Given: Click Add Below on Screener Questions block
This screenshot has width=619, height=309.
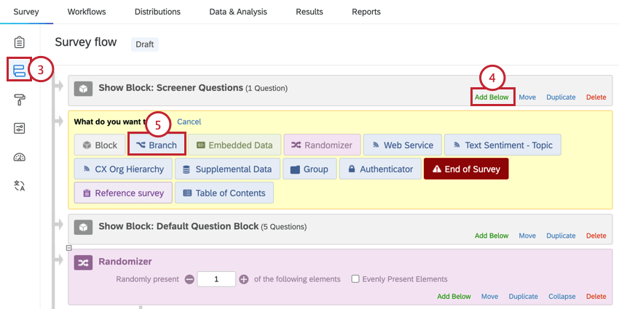Looking at the screenshot, I should (x=492, y=97).
